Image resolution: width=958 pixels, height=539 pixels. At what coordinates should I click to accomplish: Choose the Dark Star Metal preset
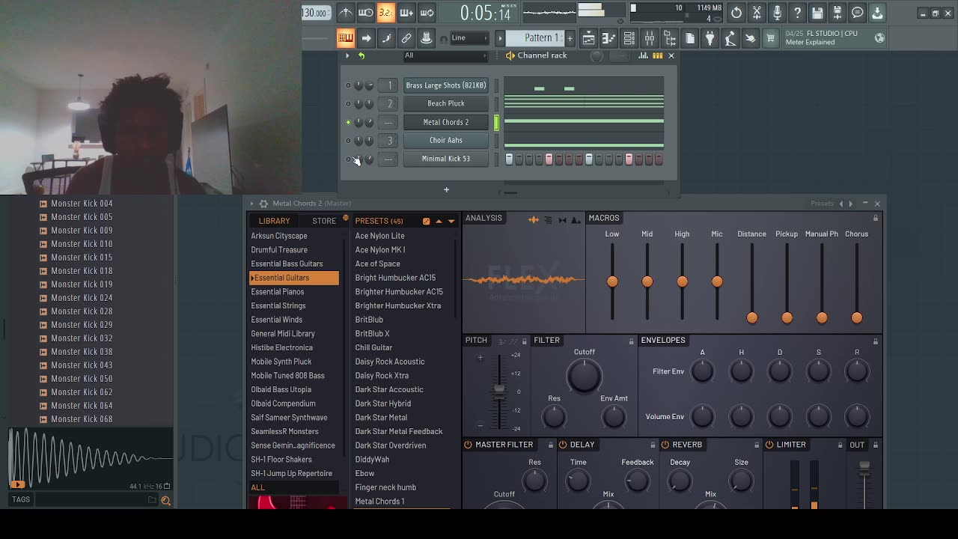pyautogui.click(x=381, y=418)
